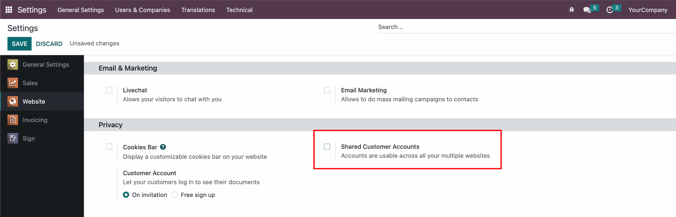Enable the Livechat checkbox
676x217 pixels.
click(x=109, y=90)
